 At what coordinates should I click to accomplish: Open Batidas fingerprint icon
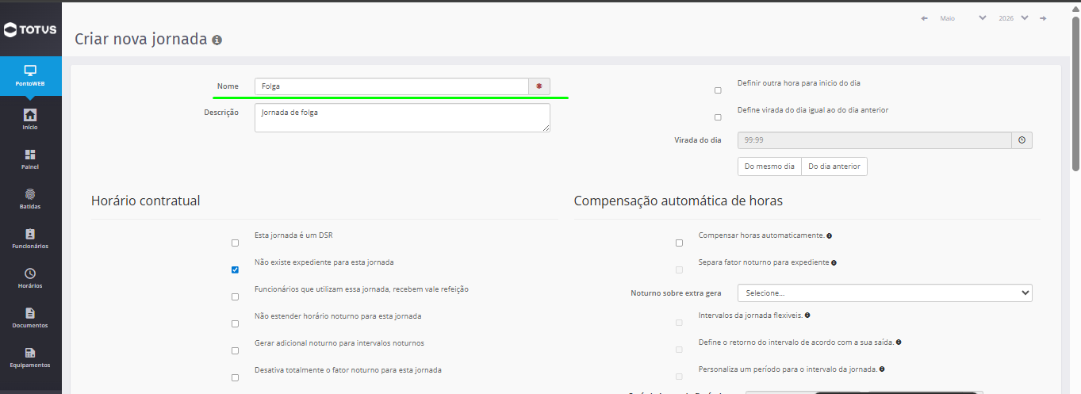point(30,193)
